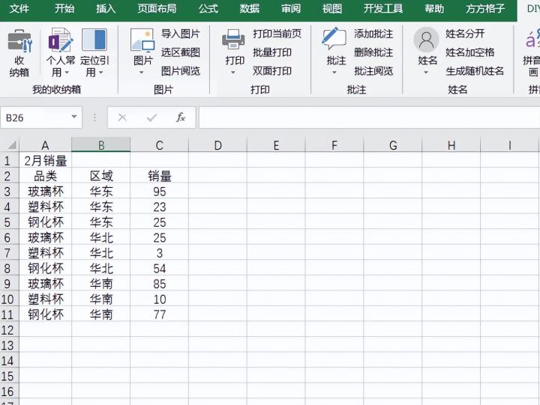Screen dimensions: 540x405
Task: Expand the 姓名 dropdown arrow
Action: 426,73
